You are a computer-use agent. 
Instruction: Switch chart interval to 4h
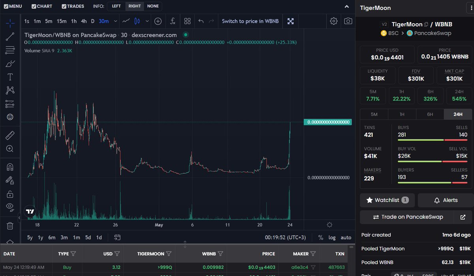click(84, 21)
